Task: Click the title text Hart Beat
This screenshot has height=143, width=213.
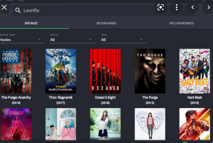Action: (195, 97)
